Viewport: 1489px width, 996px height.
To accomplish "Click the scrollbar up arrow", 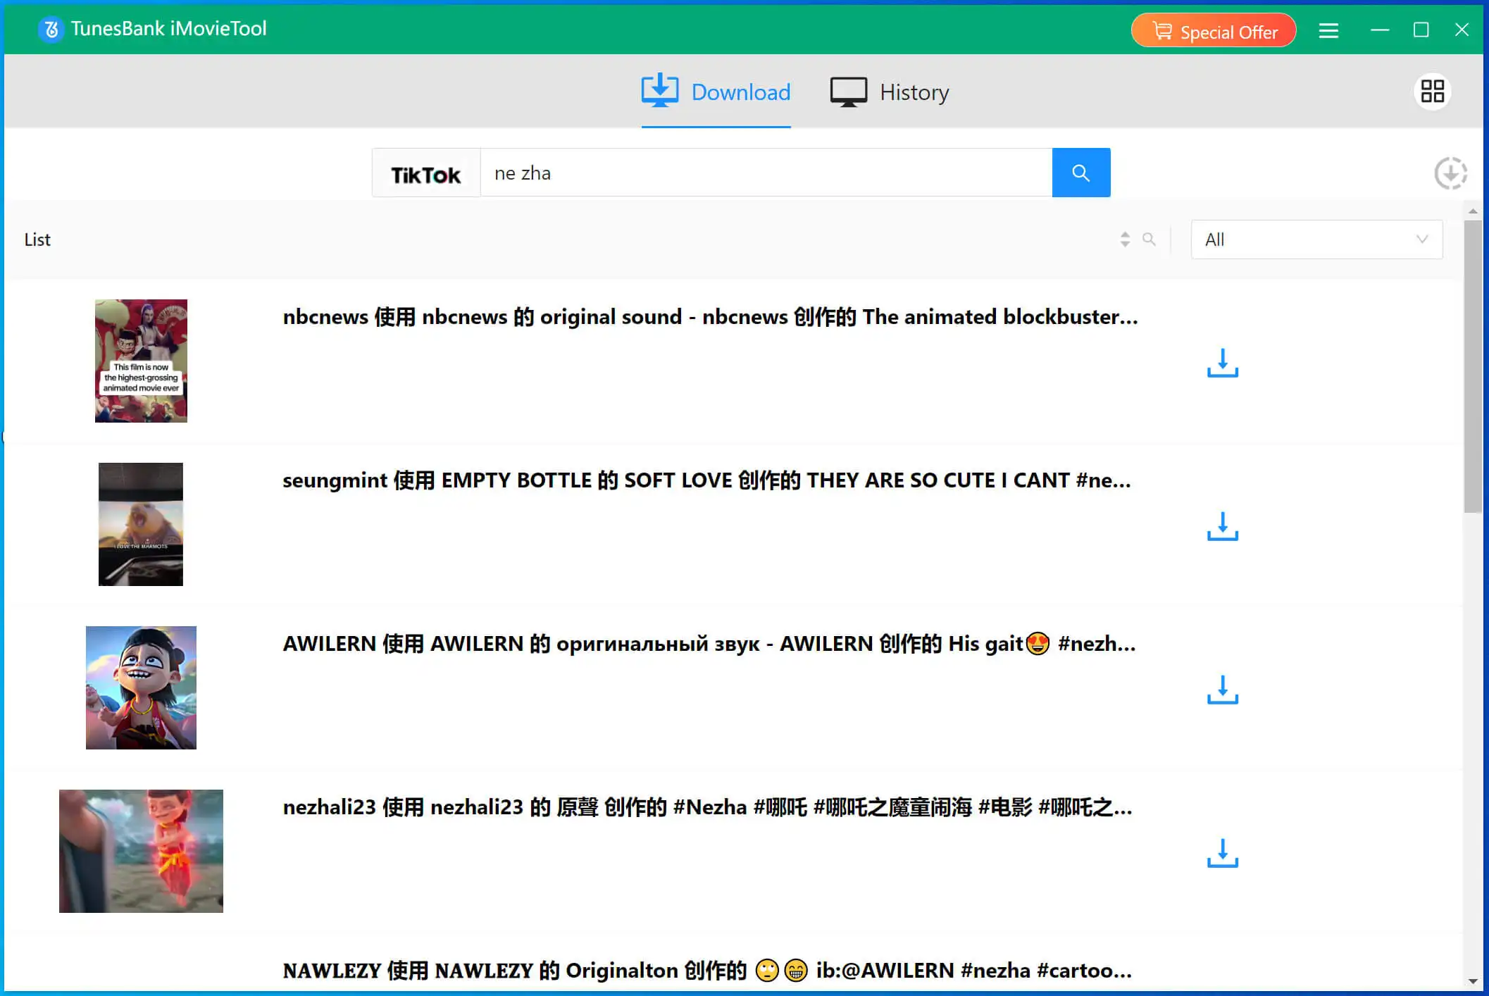I will (1472, 211).
